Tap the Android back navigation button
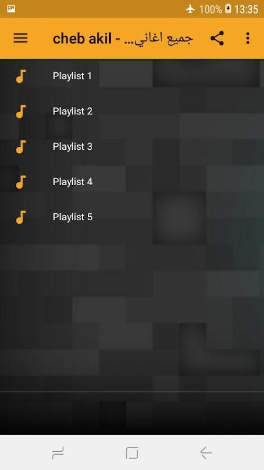Screen dimensions: 264x470 pyautogui.click(x=206, y=452)
